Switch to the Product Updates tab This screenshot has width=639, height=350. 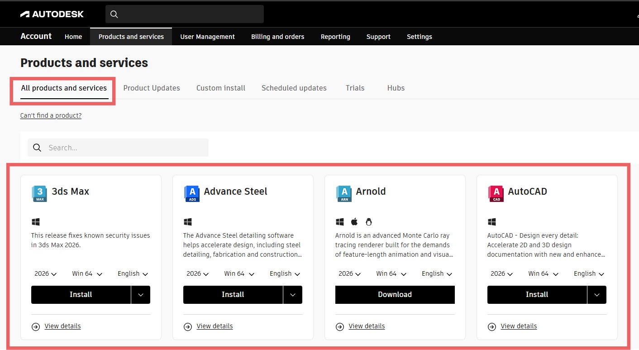point(152,88)
